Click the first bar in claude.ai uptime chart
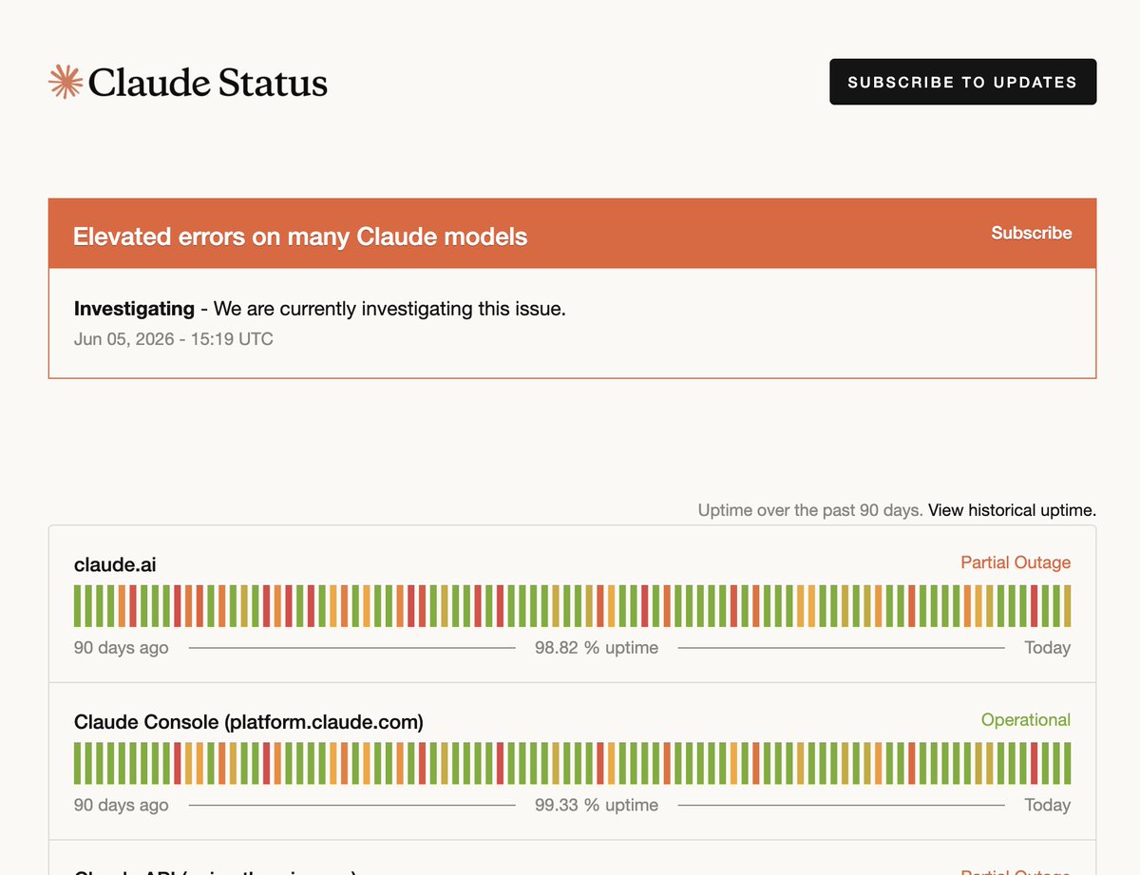The height and width of the screenshot is (875, 1140). pos(78,606)
